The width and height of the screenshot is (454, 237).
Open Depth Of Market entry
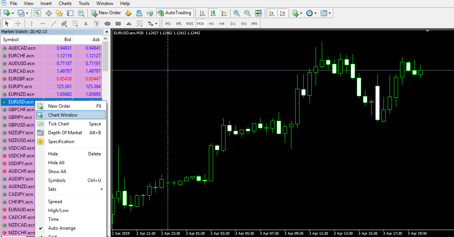(71, 133)
